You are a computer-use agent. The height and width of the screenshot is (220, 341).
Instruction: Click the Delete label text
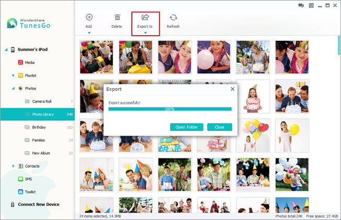pyautogui.click(x=117, y=26)
